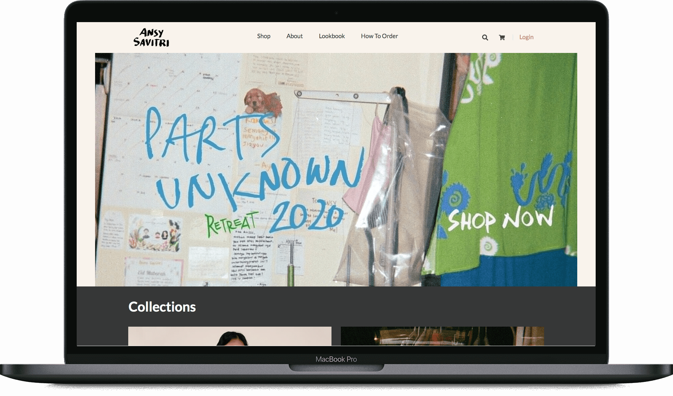Click the green Retreat handwritten text
This screenshot has width=673, height=396.
tap(231, 223)
